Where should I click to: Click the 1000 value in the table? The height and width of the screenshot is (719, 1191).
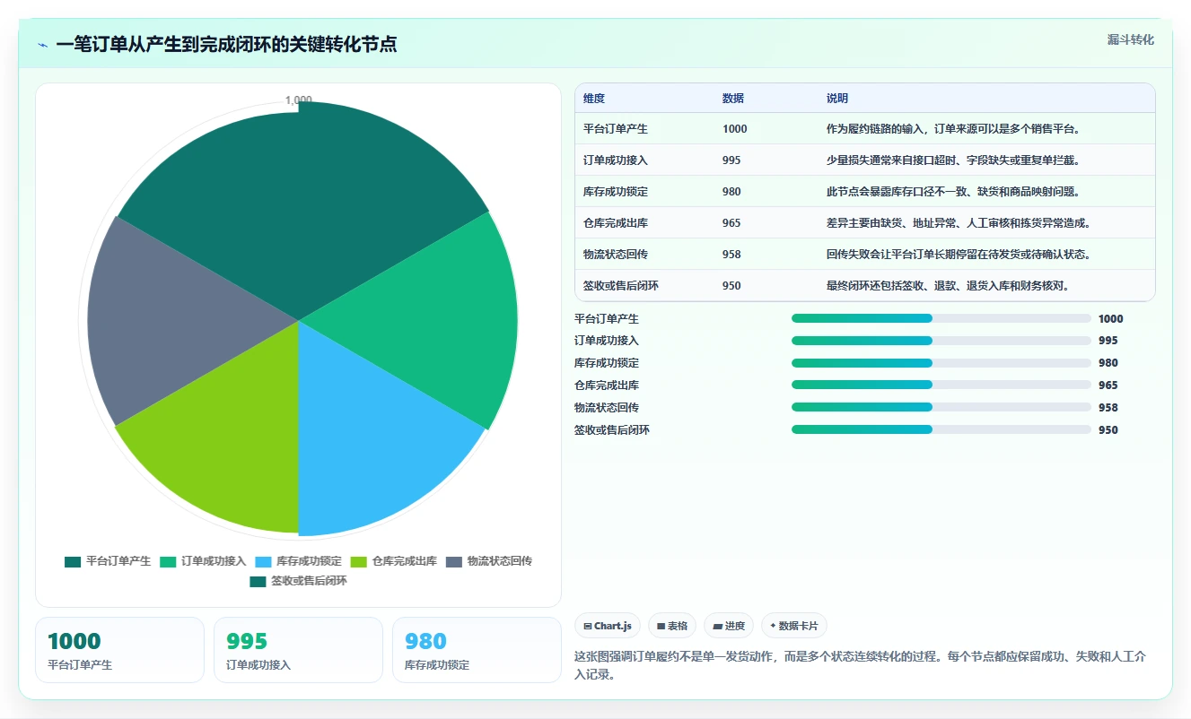click(734, 129)
